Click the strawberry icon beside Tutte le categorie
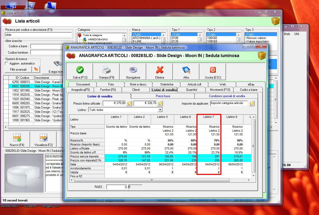 pyautogui.click(x=80, y=35)
